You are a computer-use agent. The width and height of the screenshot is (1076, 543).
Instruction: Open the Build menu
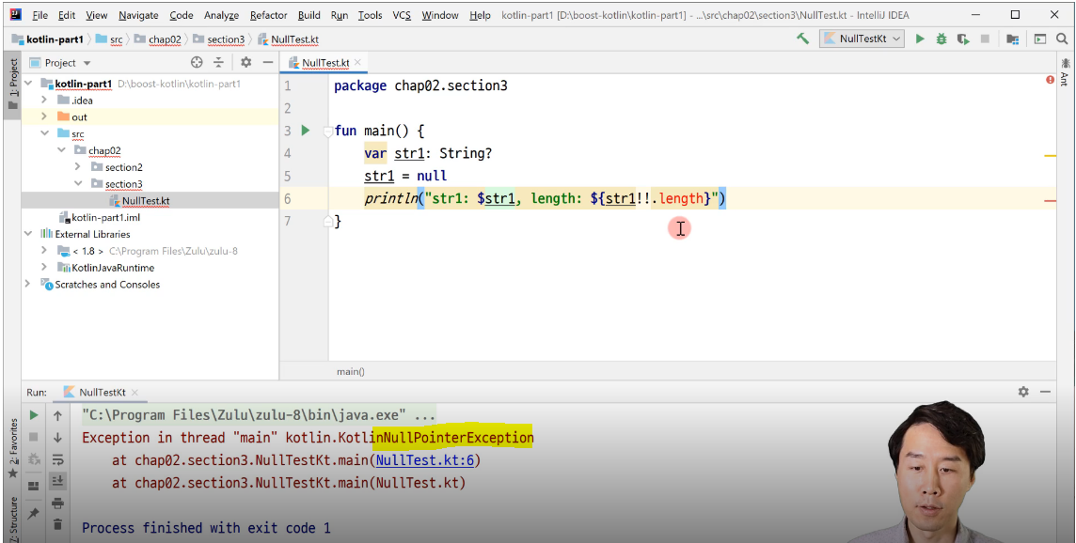(309, 15)
